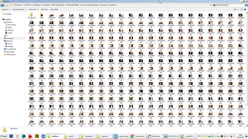
Task: Expand the view options dropdown arrow
Action: tap(238, 10)
